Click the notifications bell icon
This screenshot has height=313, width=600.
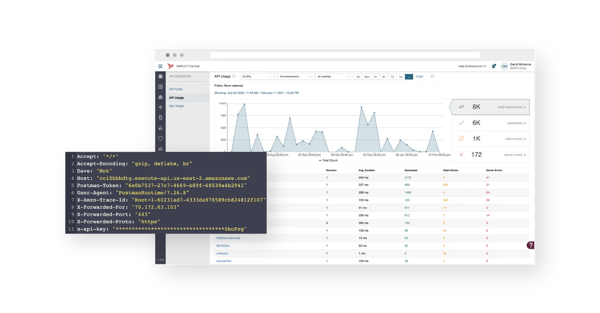point(494,66)
